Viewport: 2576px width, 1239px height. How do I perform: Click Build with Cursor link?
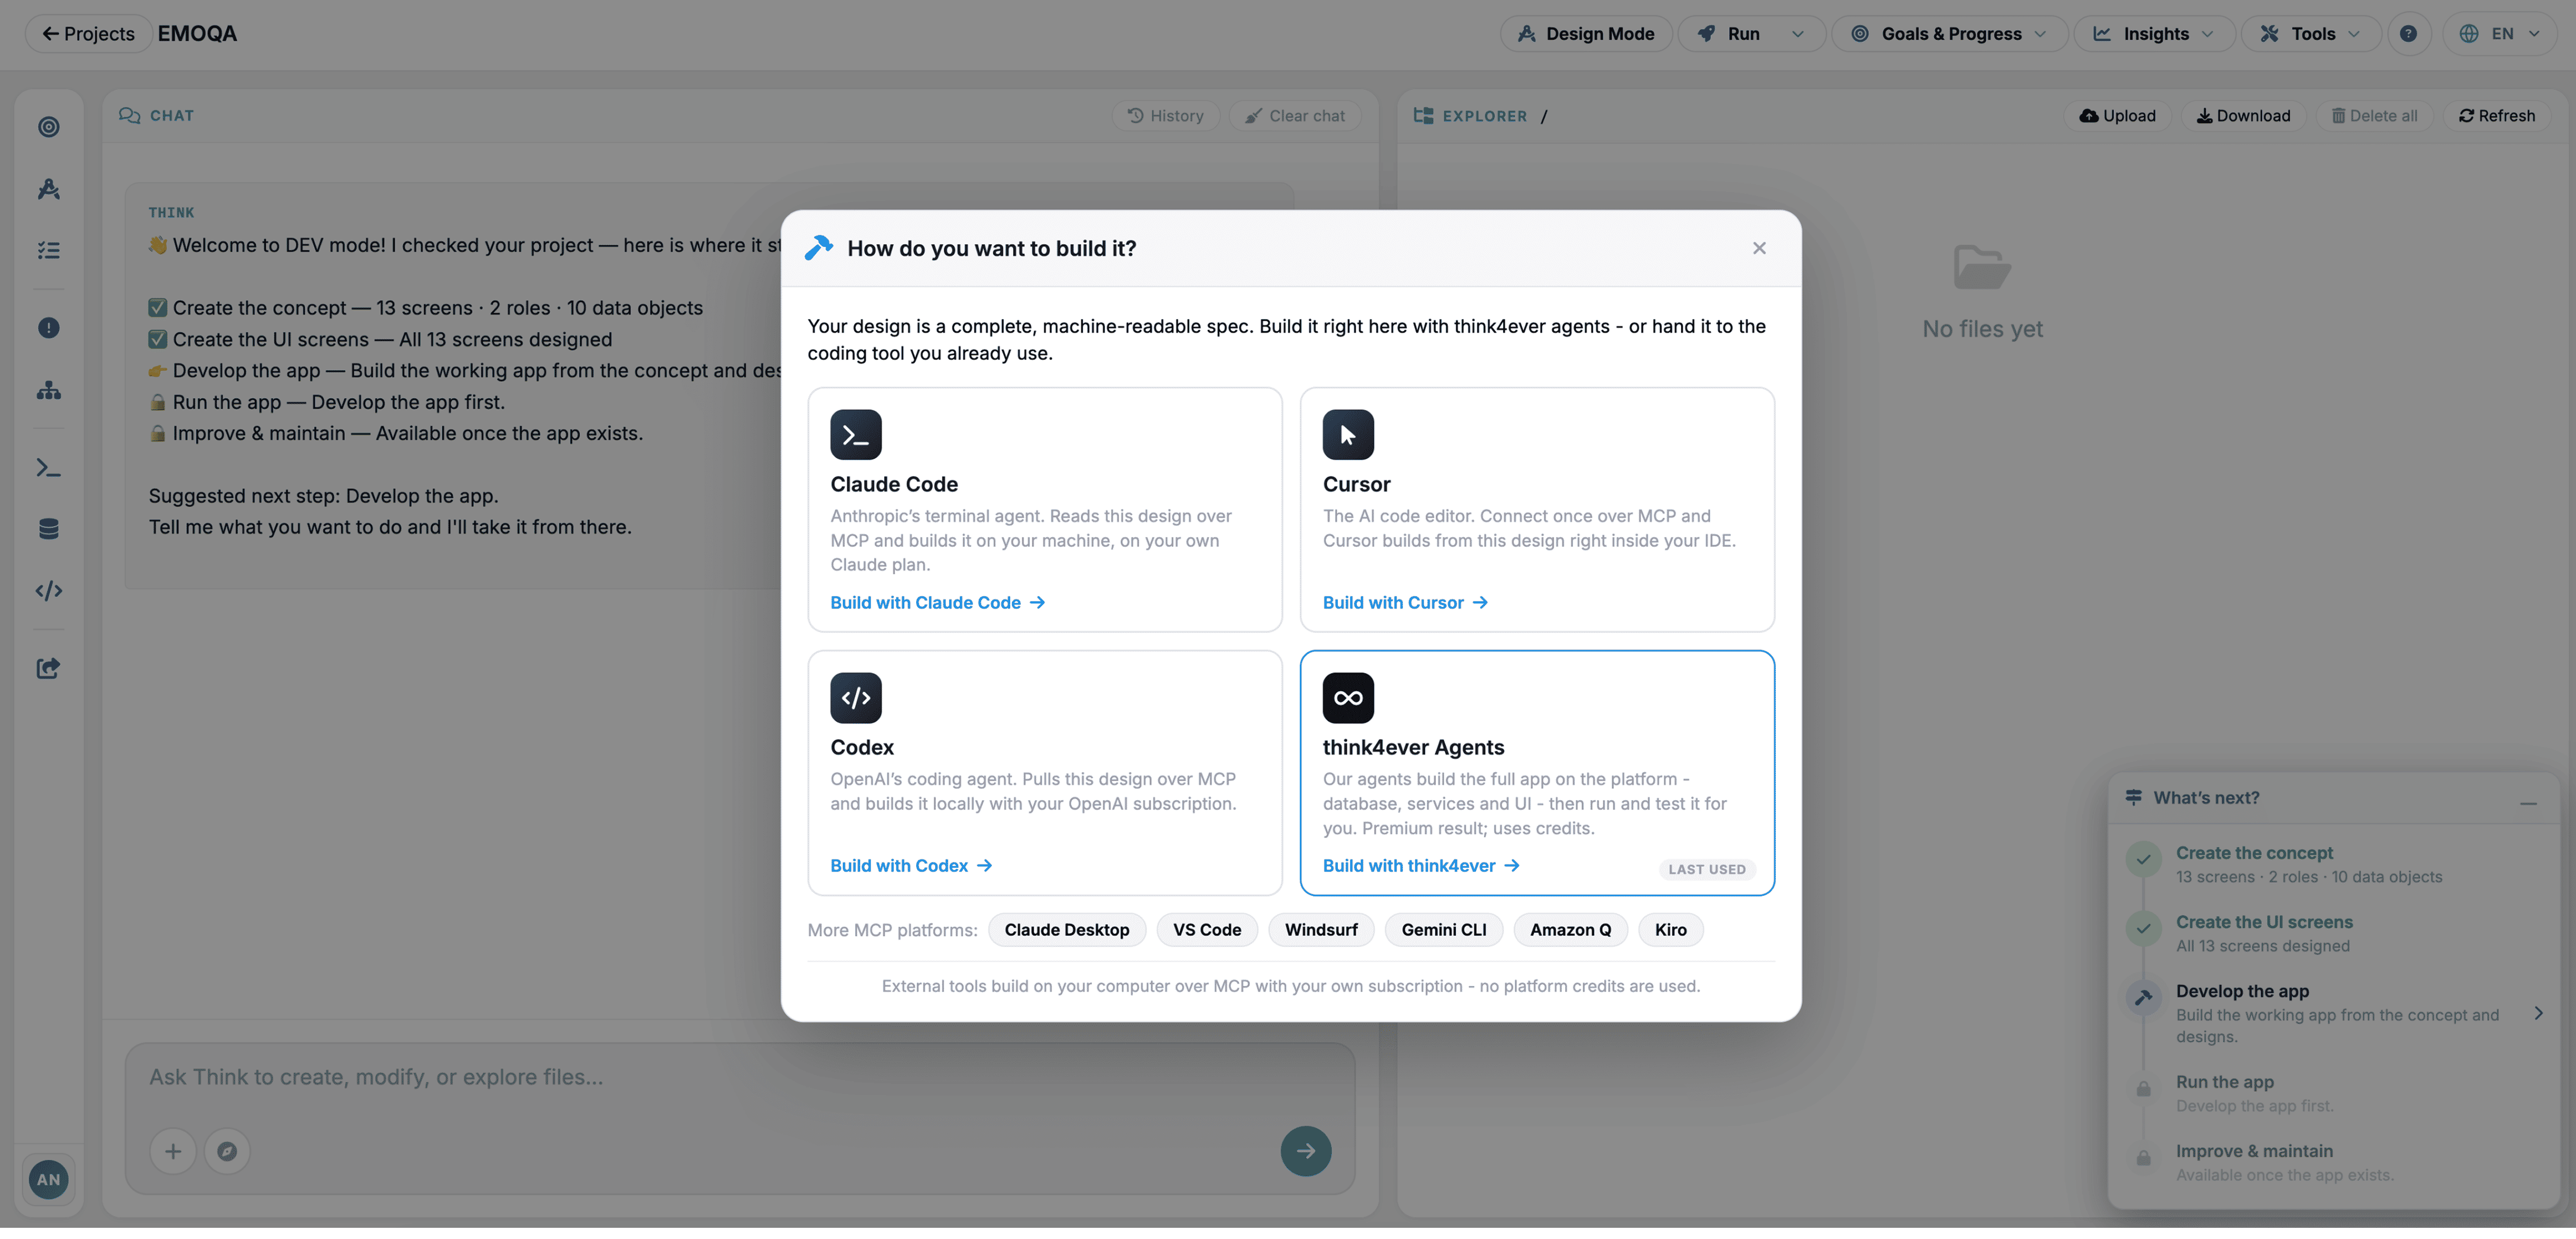(x=1405, y=603)
